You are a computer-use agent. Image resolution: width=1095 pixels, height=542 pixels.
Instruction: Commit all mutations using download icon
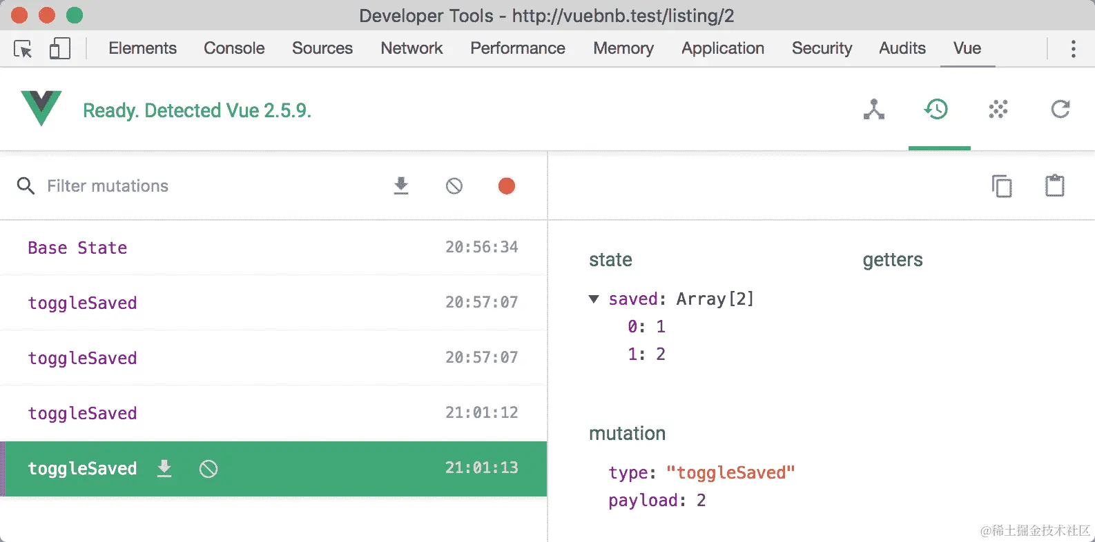(x=401, y=185)
